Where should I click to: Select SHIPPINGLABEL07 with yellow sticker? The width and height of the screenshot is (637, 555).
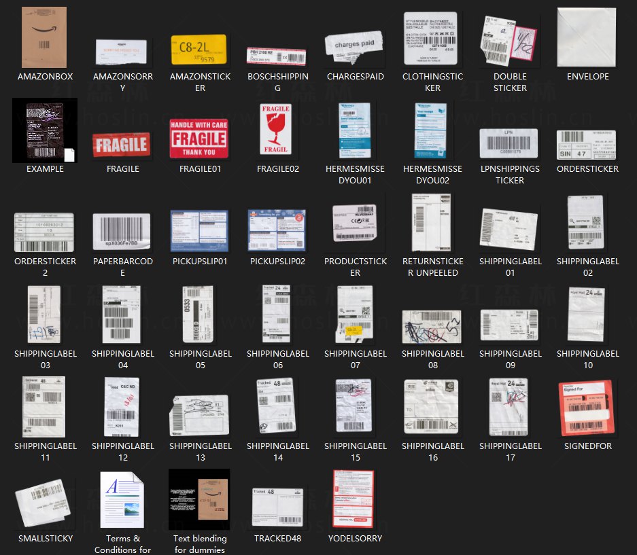pyautogui.click(x=354, y=315)
